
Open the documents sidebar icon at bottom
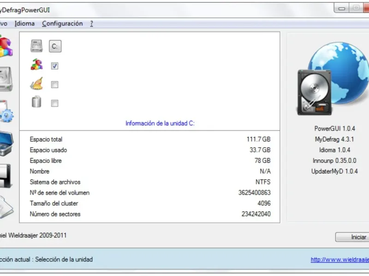pos(6,207)
